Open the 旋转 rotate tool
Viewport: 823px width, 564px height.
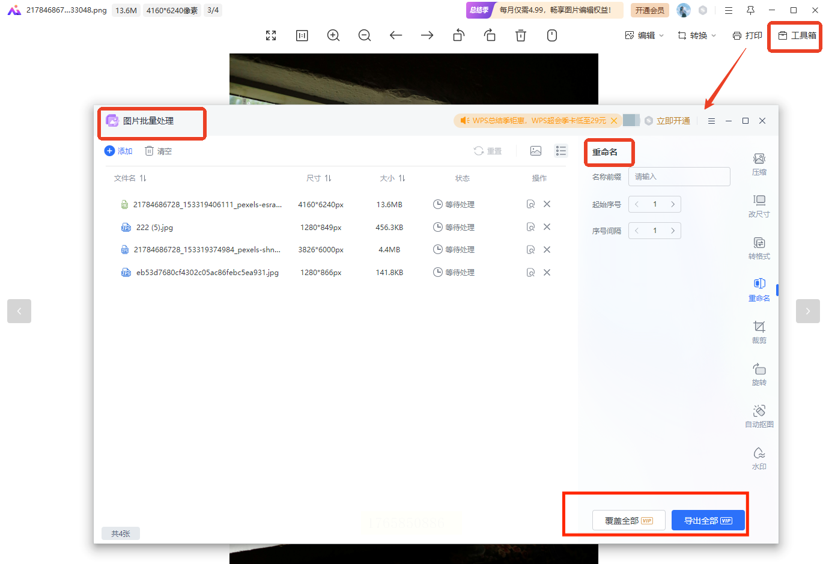pyautogui.click(x=759, y=374)
